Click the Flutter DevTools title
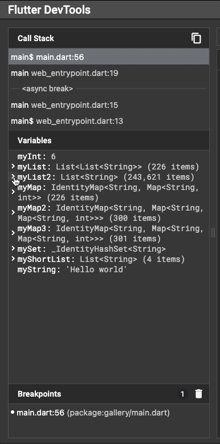This screenshot has height=444, width=220. 49,10
